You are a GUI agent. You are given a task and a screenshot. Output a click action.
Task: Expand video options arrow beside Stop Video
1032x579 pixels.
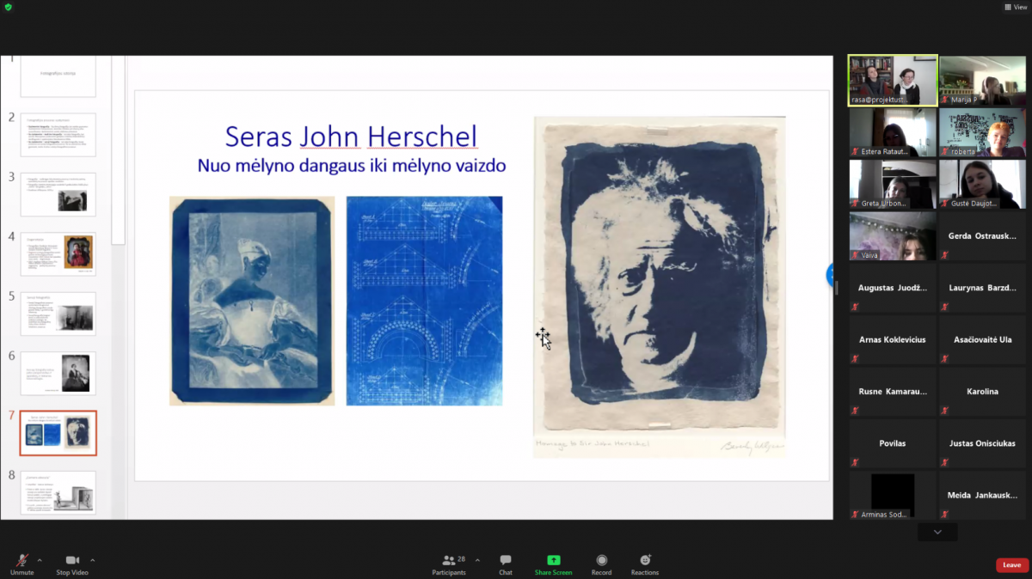point(93,560)
